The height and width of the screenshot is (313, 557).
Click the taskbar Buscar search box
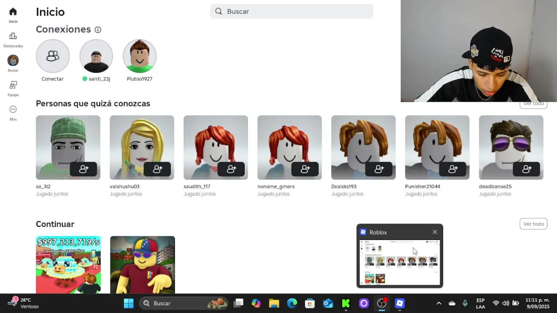pos(184,303)
